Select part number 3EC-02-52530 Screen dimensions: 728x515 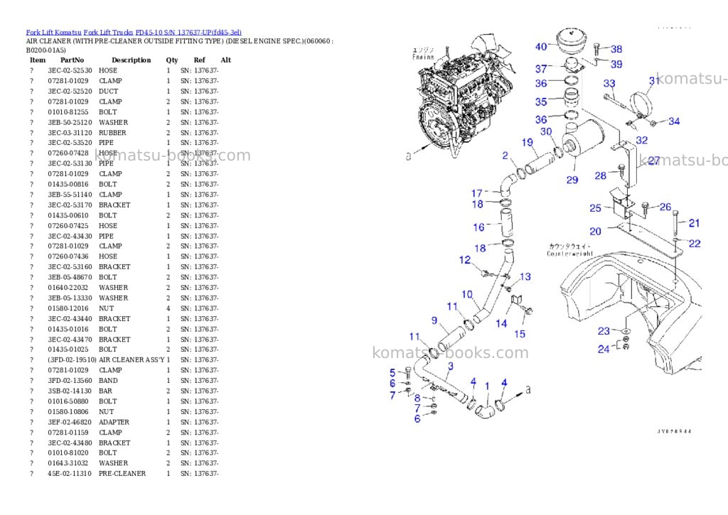(x=70, y=70)
